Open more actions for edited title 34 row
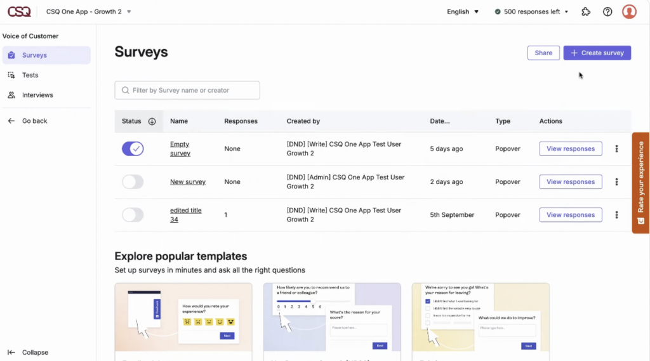The width and height of the screenshot is (650, 361). (x=616, y=215)
